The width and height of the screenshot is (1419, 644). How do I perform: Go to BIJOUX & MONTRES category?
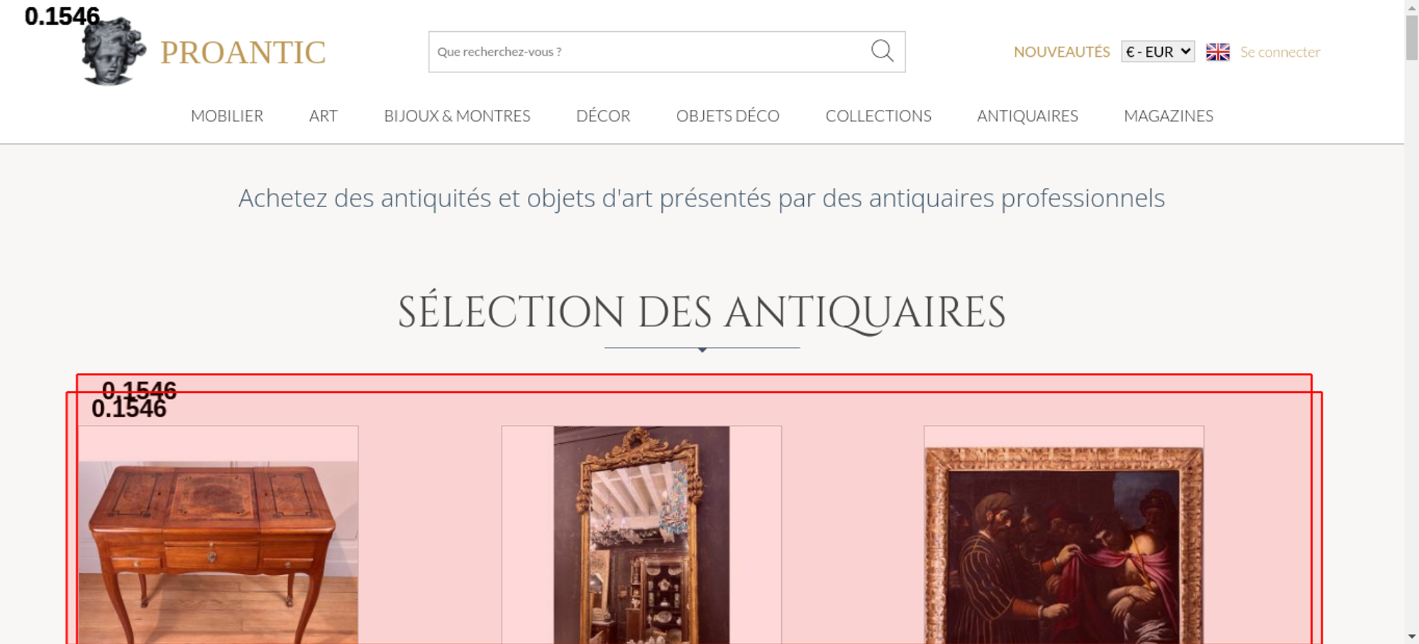click(457, 116)
